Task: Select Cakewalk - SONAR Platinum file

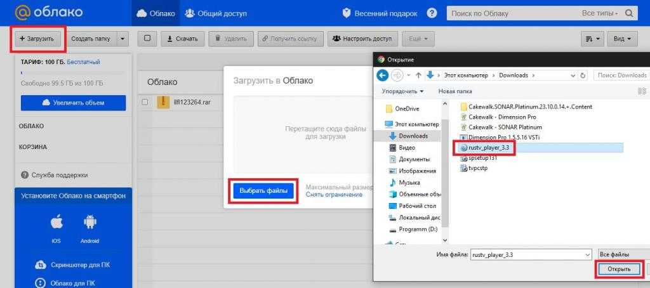Action: (501, 128)
